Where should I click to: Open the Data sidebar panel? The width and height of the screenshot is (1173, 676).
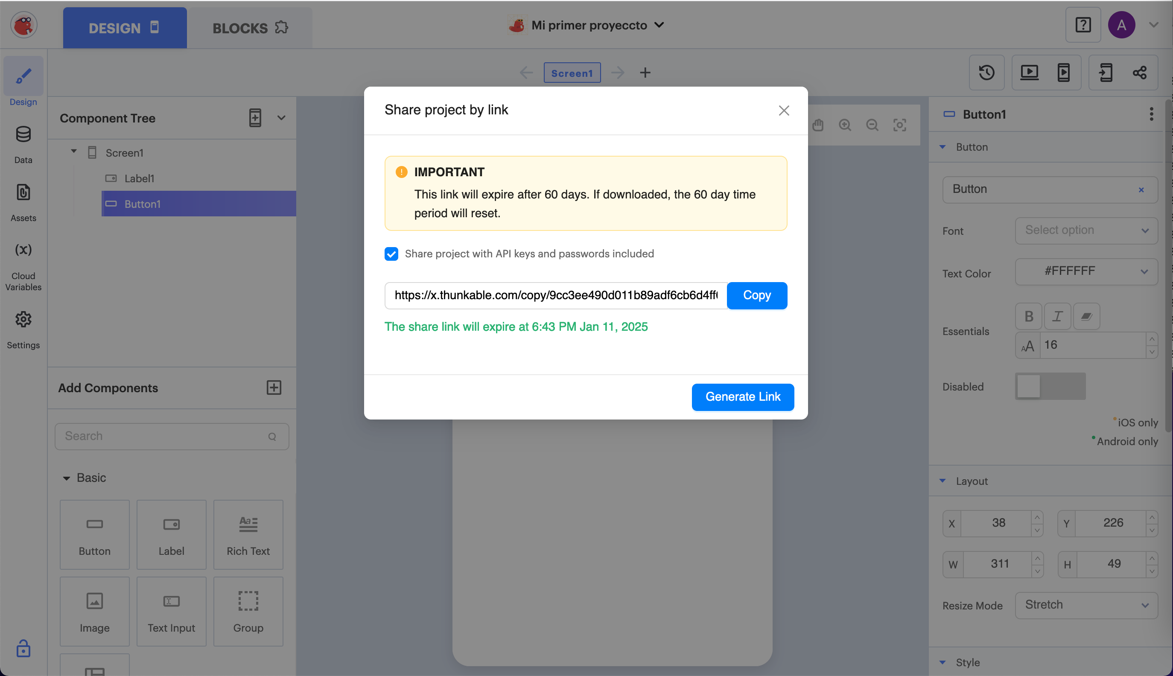coord(23,144)
